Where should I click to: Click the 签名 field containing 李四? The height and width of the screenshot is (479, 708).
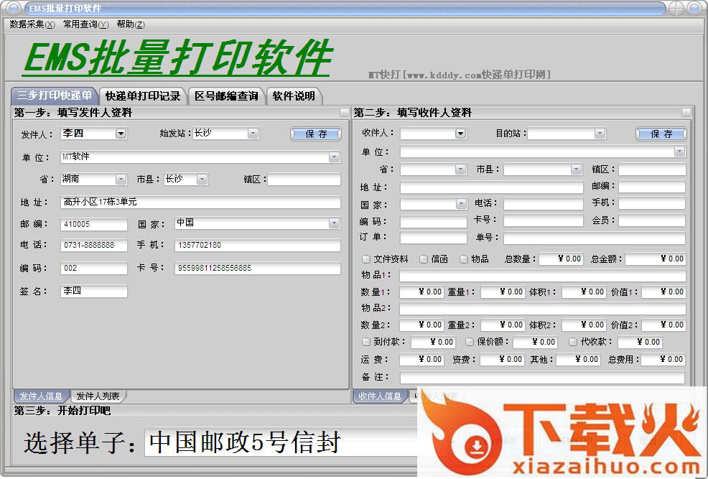94,291
